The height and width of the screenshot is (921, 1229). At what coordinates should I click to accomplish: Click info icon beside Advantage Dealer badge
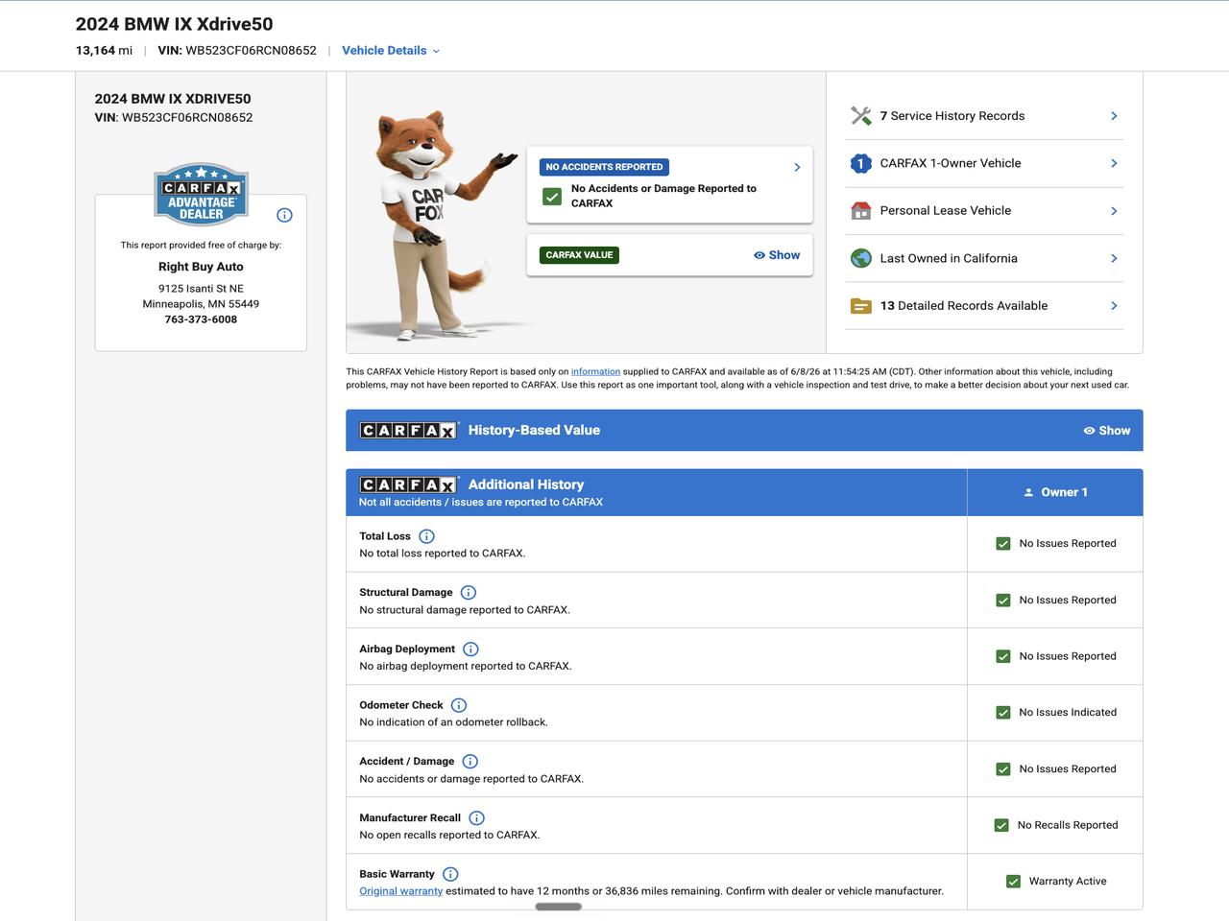(x=284, y=215)
